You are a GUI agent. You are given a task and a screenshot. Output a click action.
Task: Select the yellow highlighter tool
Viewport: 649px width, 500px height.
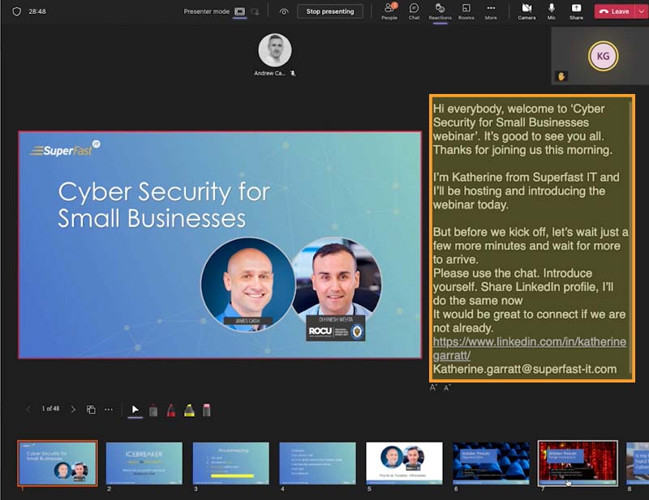pyautogui.click(x=189, y=410)
